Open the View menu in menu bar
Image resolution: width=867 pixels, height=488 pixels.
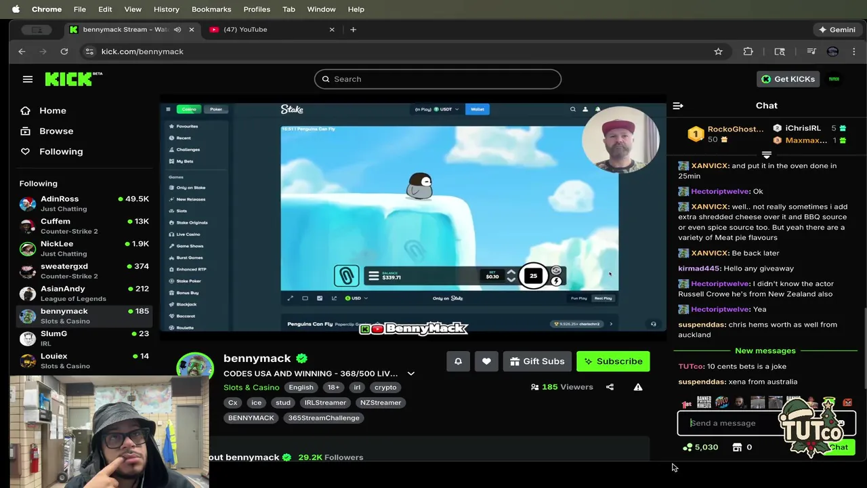[x=133, y=9]
